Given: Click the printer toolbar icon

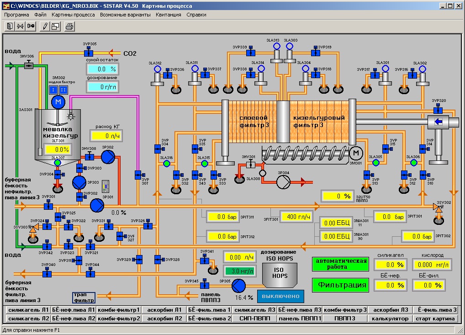Looking at the screenshot, I should 69,27.
